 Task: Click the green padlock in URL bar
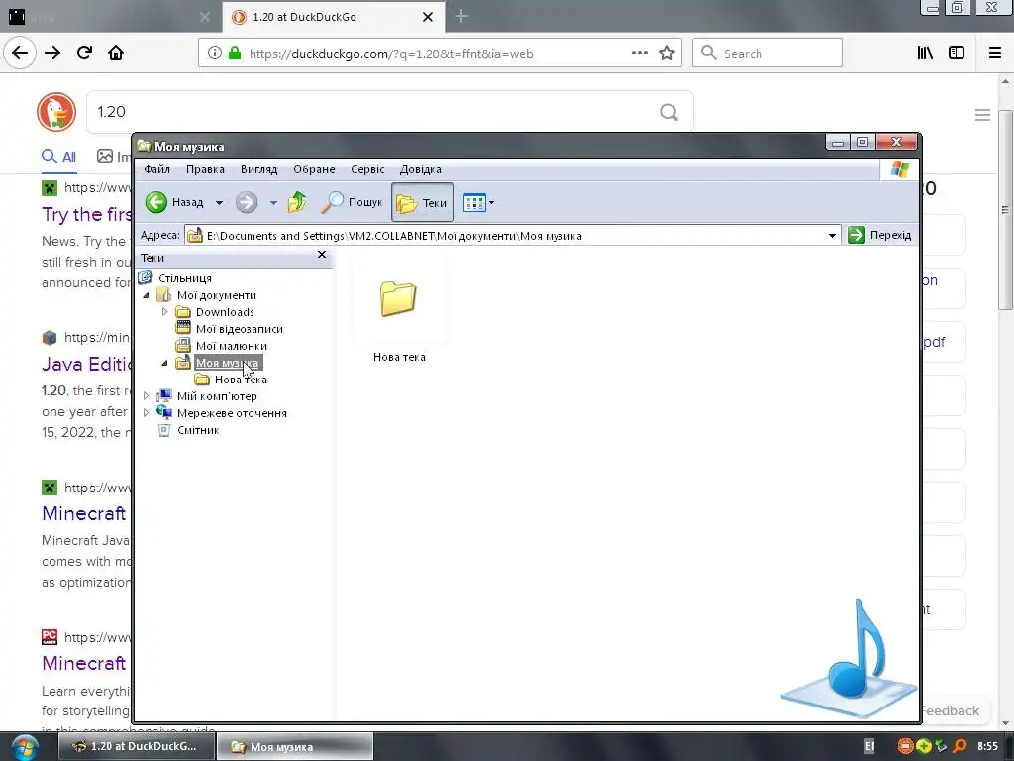[235, 54]
